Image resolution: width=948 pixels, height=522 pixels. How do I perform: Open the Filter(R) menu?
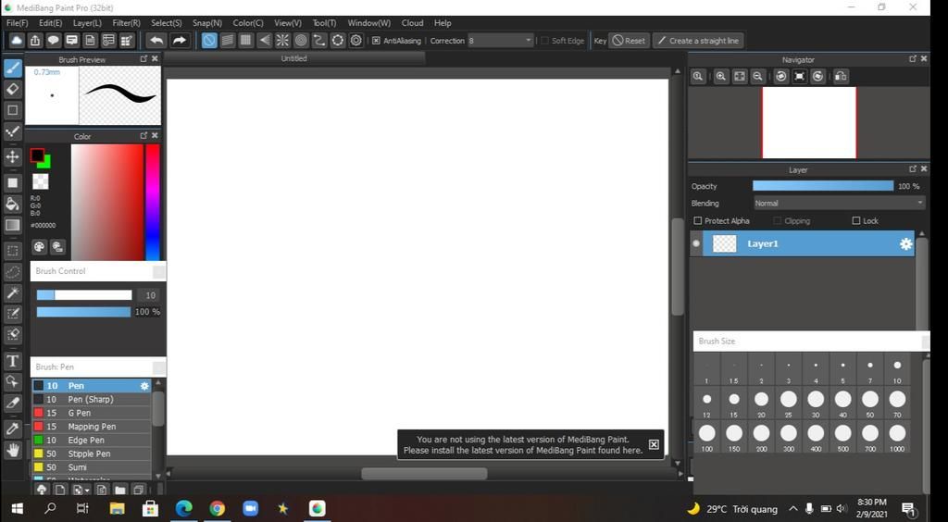(x=126, y=23)
